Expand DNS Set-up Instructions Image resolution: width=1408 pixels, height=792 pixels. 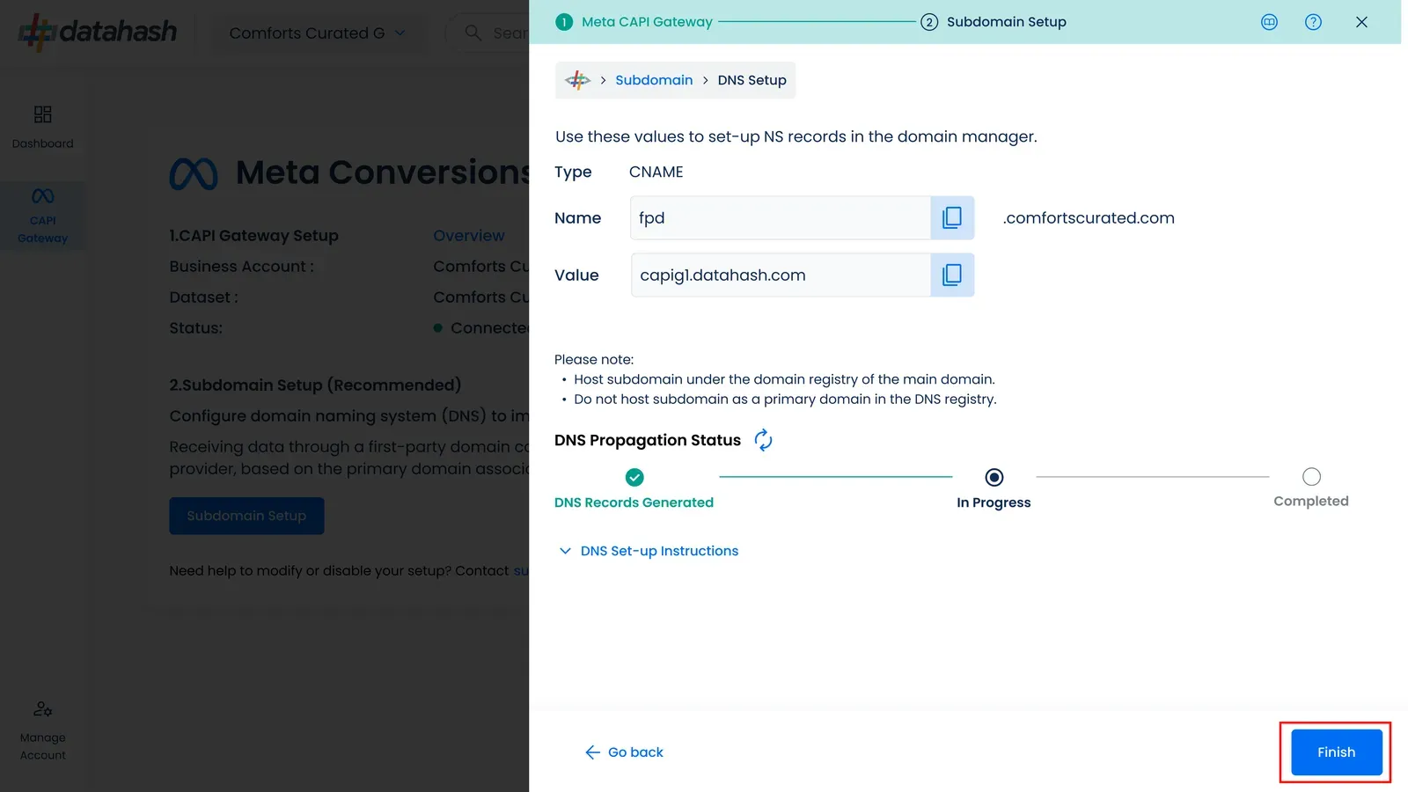click(x=649, y=551)
